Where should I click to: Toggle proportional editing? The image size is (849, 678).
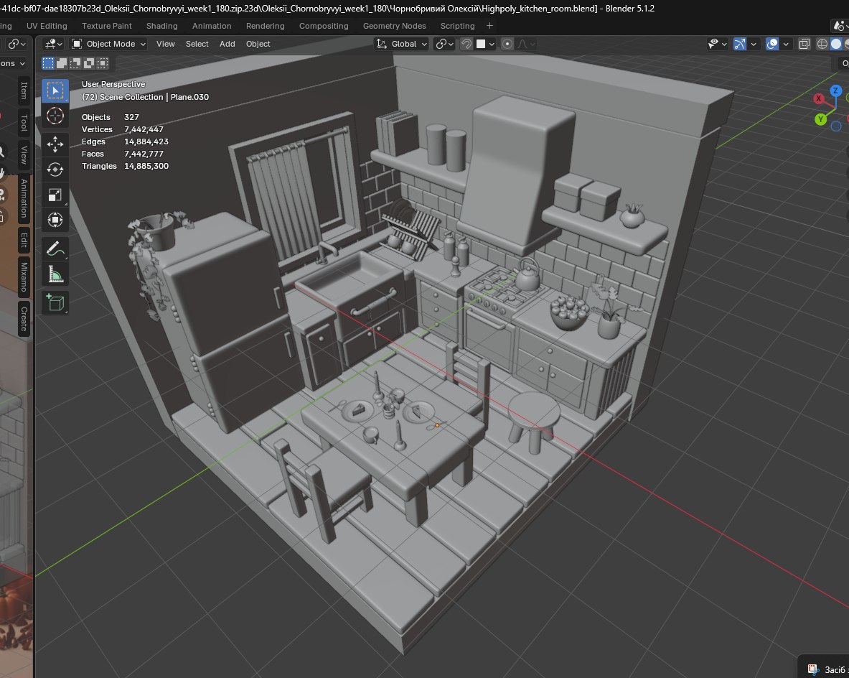[x=507, y=44]
